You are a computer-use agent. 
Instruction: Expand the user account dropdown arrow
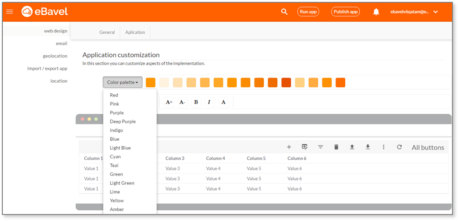tap(435, 12)
